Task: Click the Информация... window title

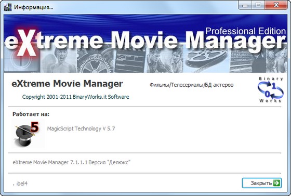Action: (34, 7)
